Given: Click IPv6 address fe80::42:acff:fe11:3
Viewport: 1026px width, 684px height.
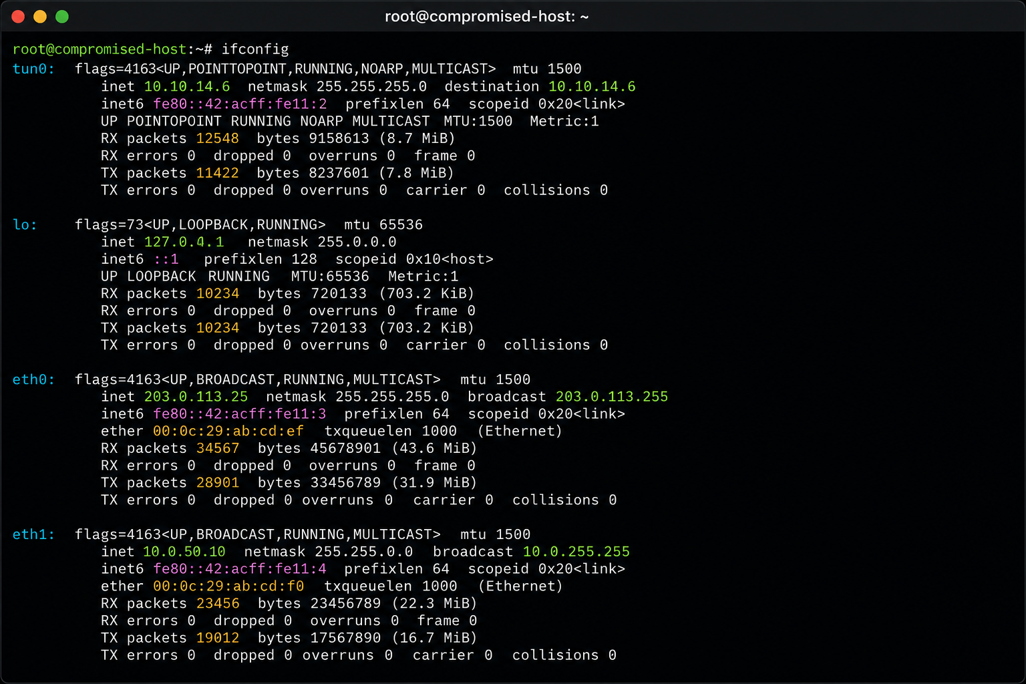Looking at the screenshot, I should (240, 414).
